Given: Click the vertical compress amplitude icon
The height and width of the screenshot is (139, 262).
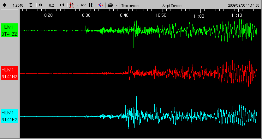Looking at the screenshot, I should [31, 5].
